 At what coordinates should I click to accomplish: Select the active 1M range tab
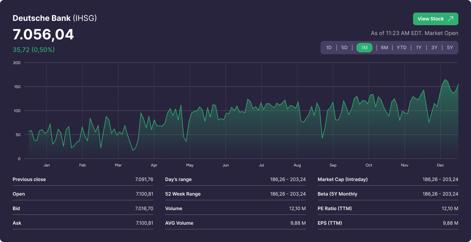pyautogui.click(x=364, y=48)
